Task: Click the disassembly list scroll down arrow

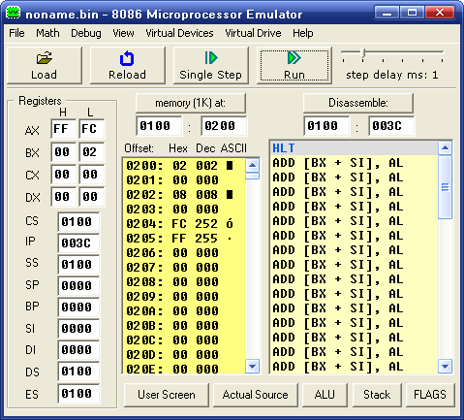Action: point(445,367)
